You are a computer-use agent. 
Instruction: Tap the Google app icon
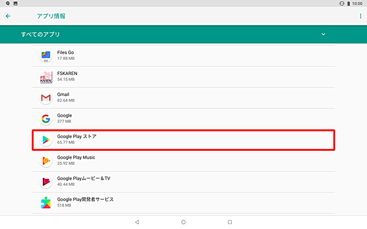coord(46,119)
